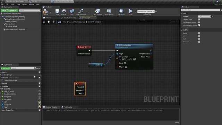222x125 pixels.
Task: Add a new graph with plus icon
Action: pyautogui.click(x=39, y=72)
